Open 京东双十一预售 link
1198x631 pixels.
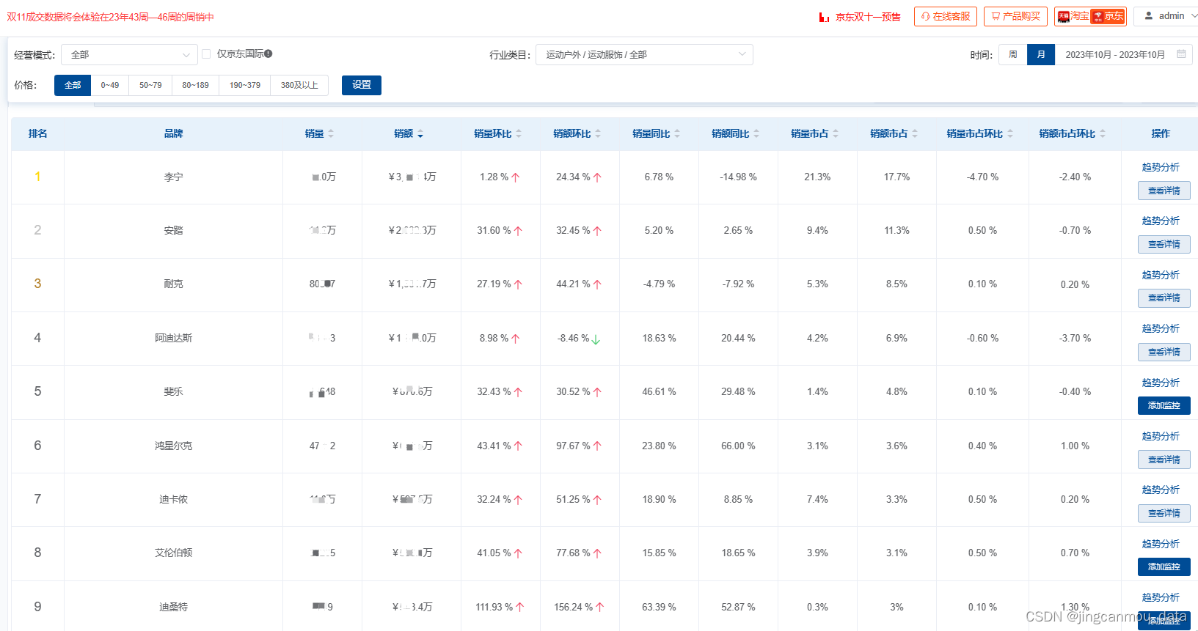[868, 17]
